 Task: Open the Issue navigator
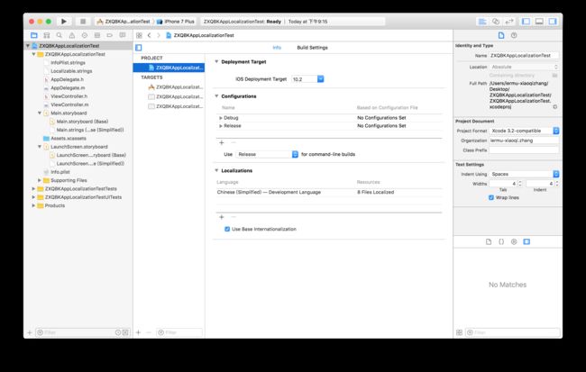72,35
